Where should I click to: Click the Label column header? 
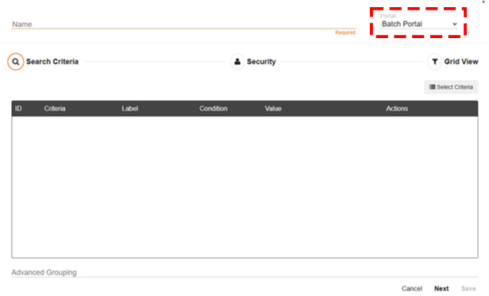tap(129, 109)
